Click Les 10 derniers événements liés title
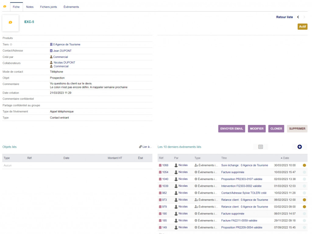This screenshot has height=234, width=312. [x=179, y=147]
